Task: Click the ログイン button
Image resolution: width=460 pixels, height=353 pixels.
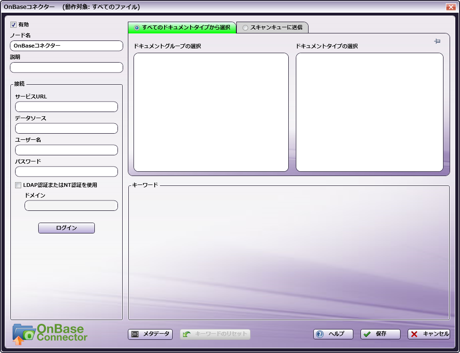Action: 67,228
